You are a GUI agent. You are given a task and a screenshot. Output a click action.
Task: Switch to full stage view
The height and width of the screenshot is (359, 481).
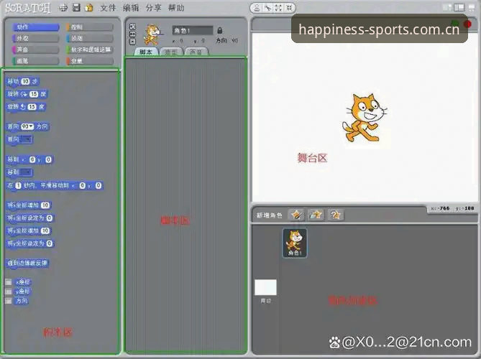459,7
